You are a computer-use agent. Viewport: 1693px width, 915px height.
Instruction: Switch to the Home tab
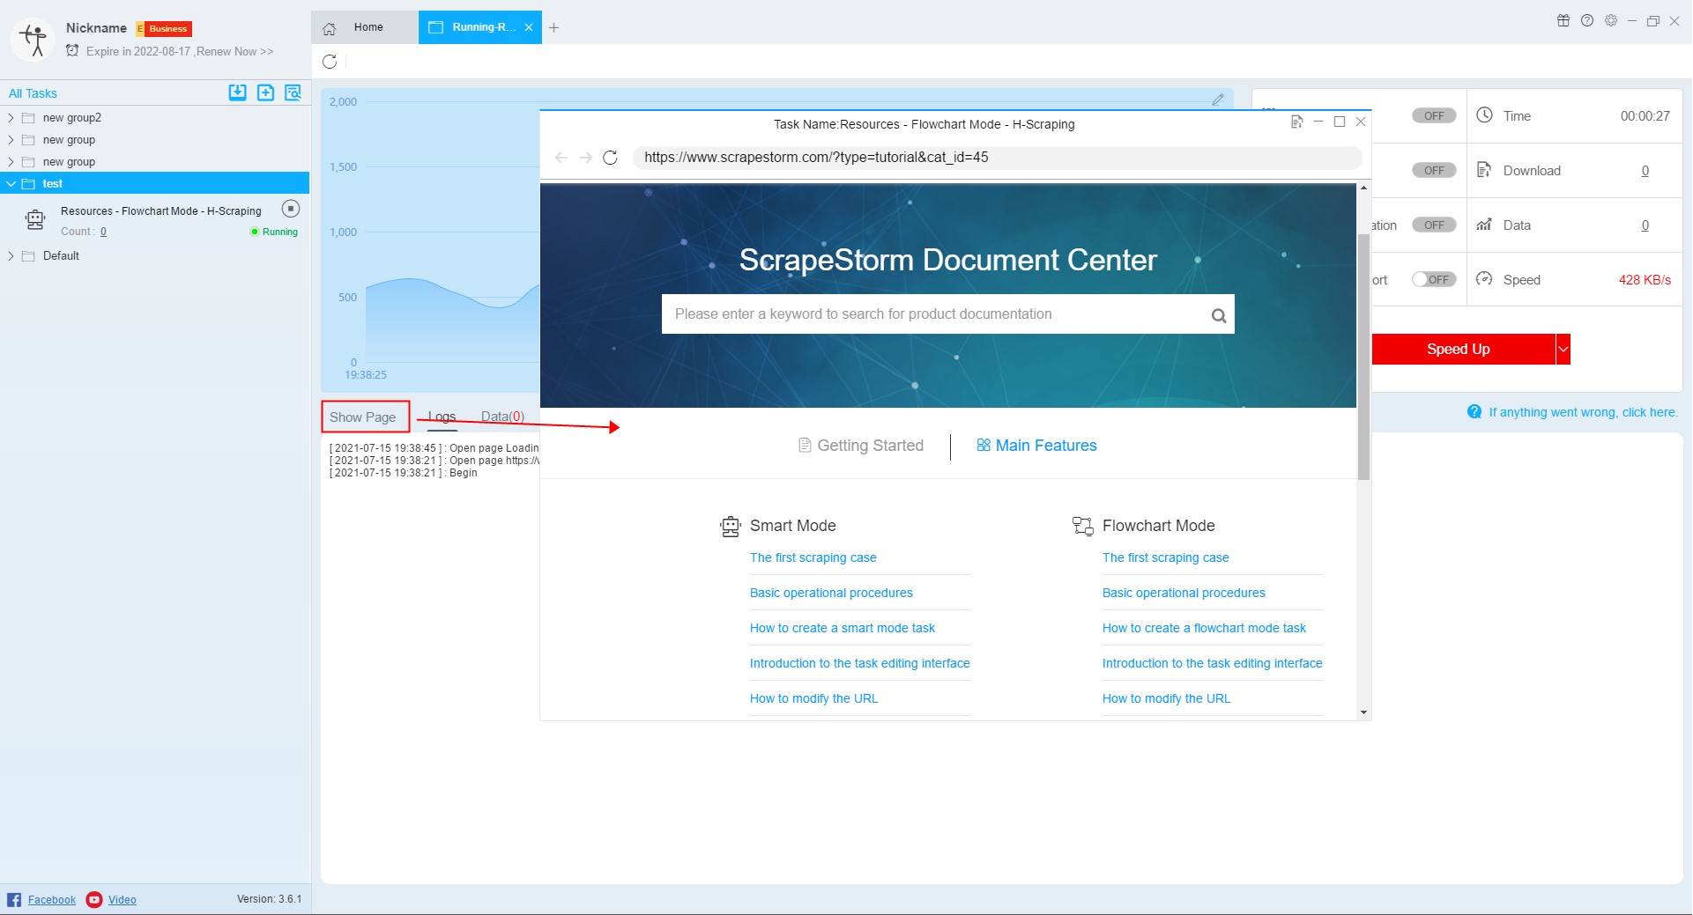[x=365, y=27]
